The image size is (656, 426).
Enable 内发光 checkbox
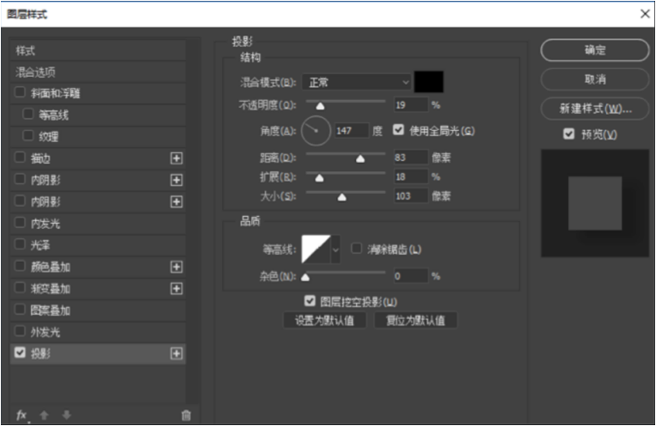(x=19, y=222)
